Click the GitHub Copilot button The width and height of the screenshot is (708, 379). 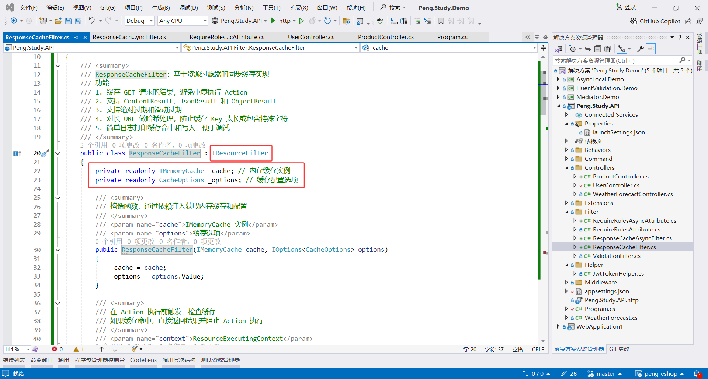tap(655, 21)
